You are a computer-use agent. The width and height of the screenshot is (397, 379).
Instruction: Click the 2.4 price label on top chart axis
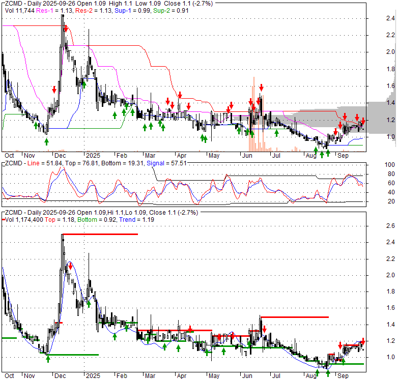click(x=390, y=18)
